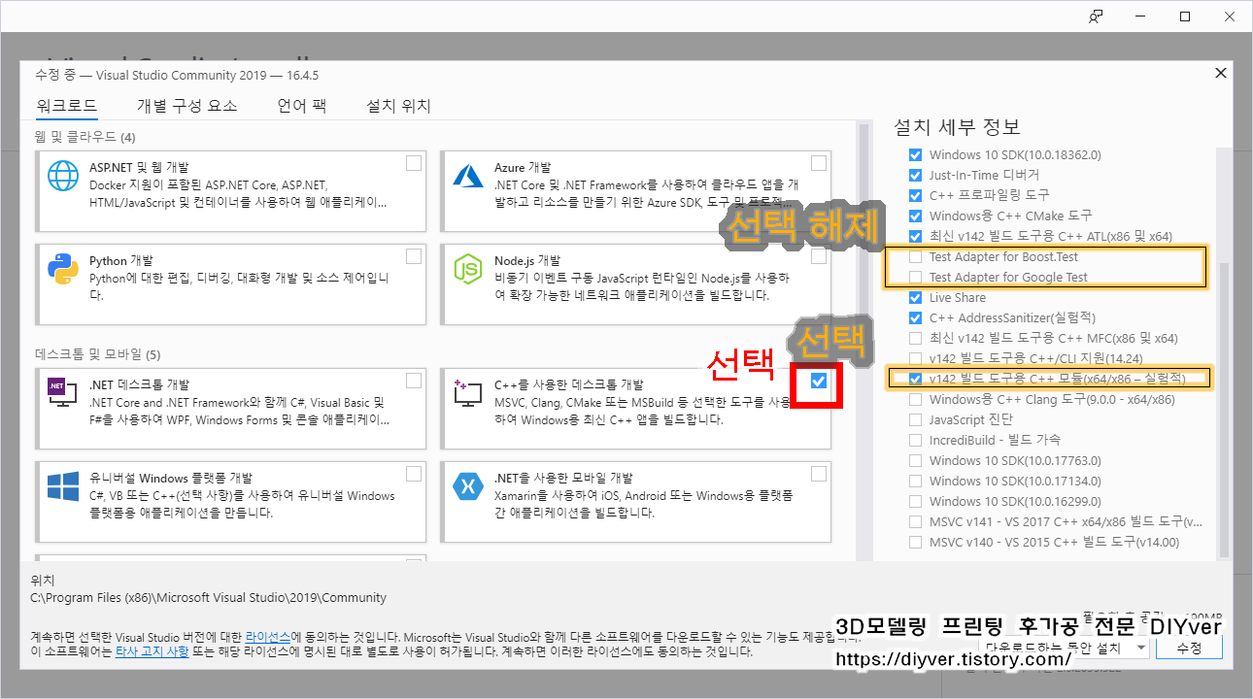The width and height of the screenshot is (1253, 699).
Task: Click the Azure 개발 logo icon
Action: click(x=469, y=176)
